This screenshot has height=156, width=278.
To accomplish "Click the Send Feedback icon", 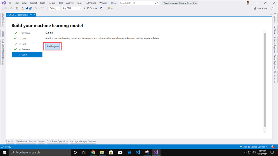I will [x=273, y=8].
